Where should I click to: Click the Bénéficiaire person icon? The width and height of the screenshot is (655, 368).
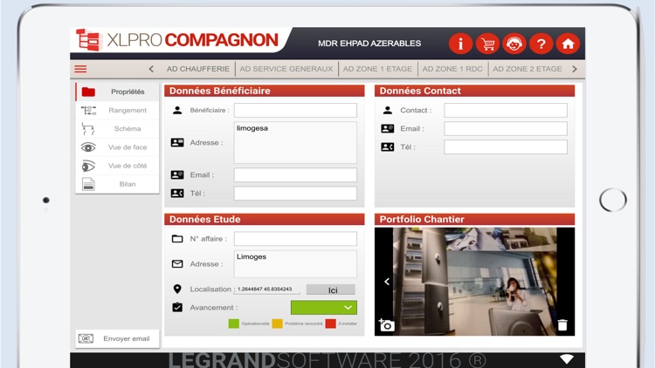click(x=177, y=110)
